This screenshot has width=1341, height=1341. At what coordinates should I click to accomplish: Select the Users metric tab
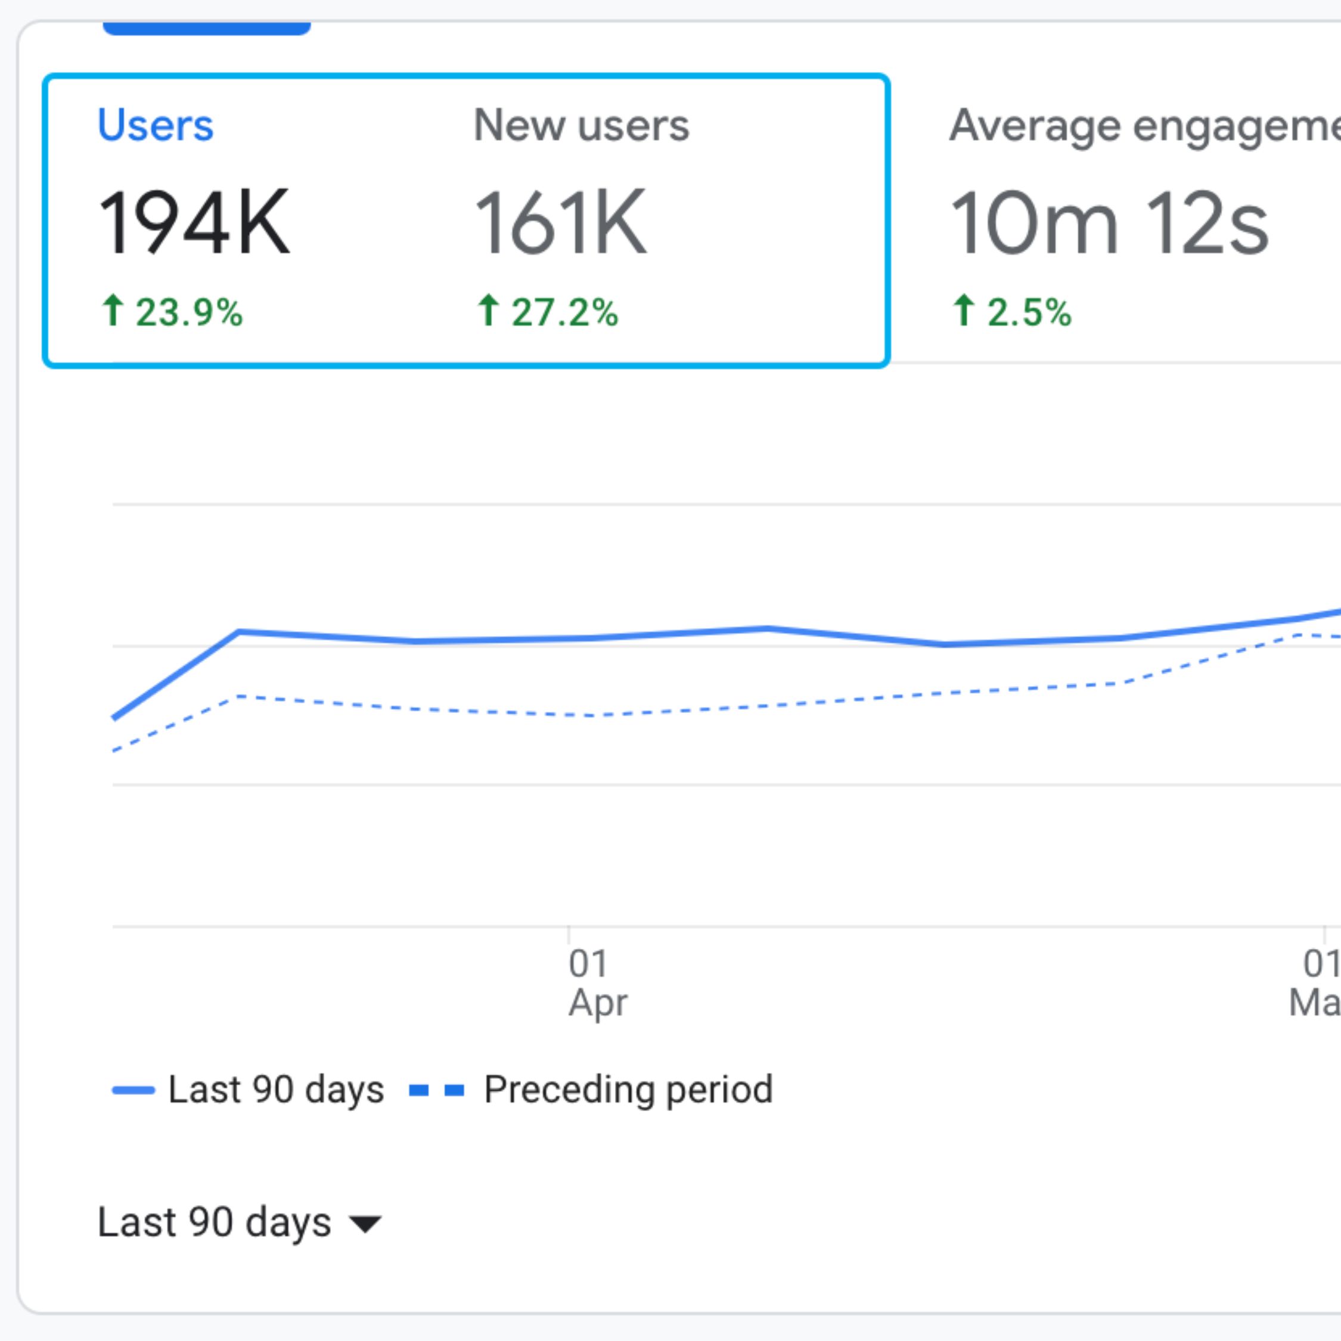coord(156,126)
